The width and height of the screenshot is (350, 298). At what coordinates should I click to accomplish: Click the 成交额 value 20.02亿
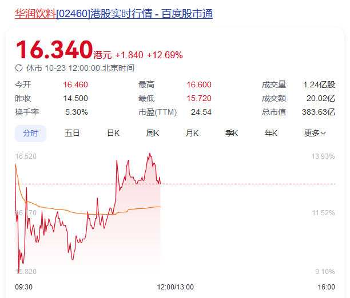(321, 98)
